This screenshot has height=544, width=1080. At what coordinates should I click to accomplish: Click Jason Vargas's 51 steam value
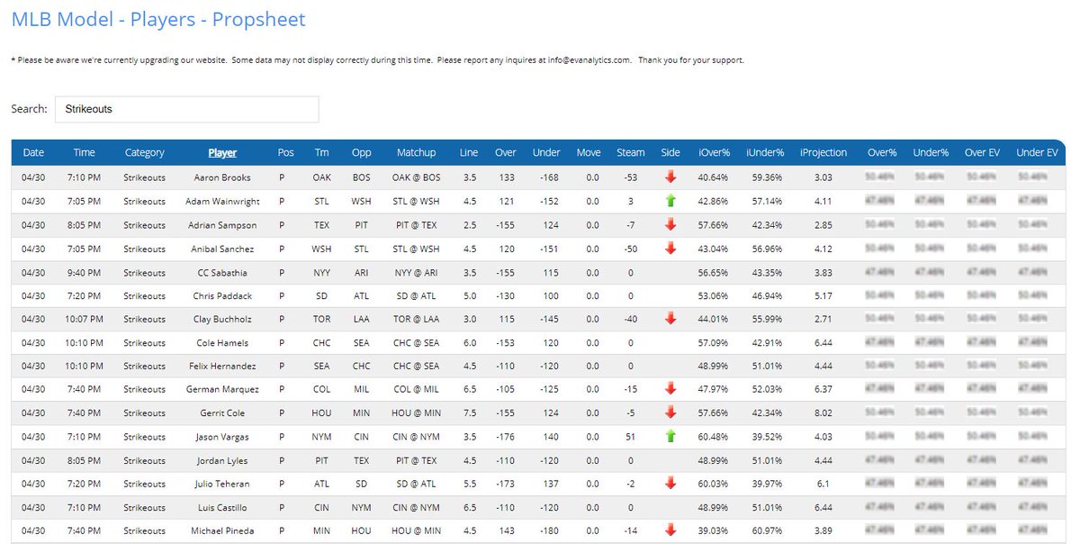pyautogui.click(x=631, y=436)
